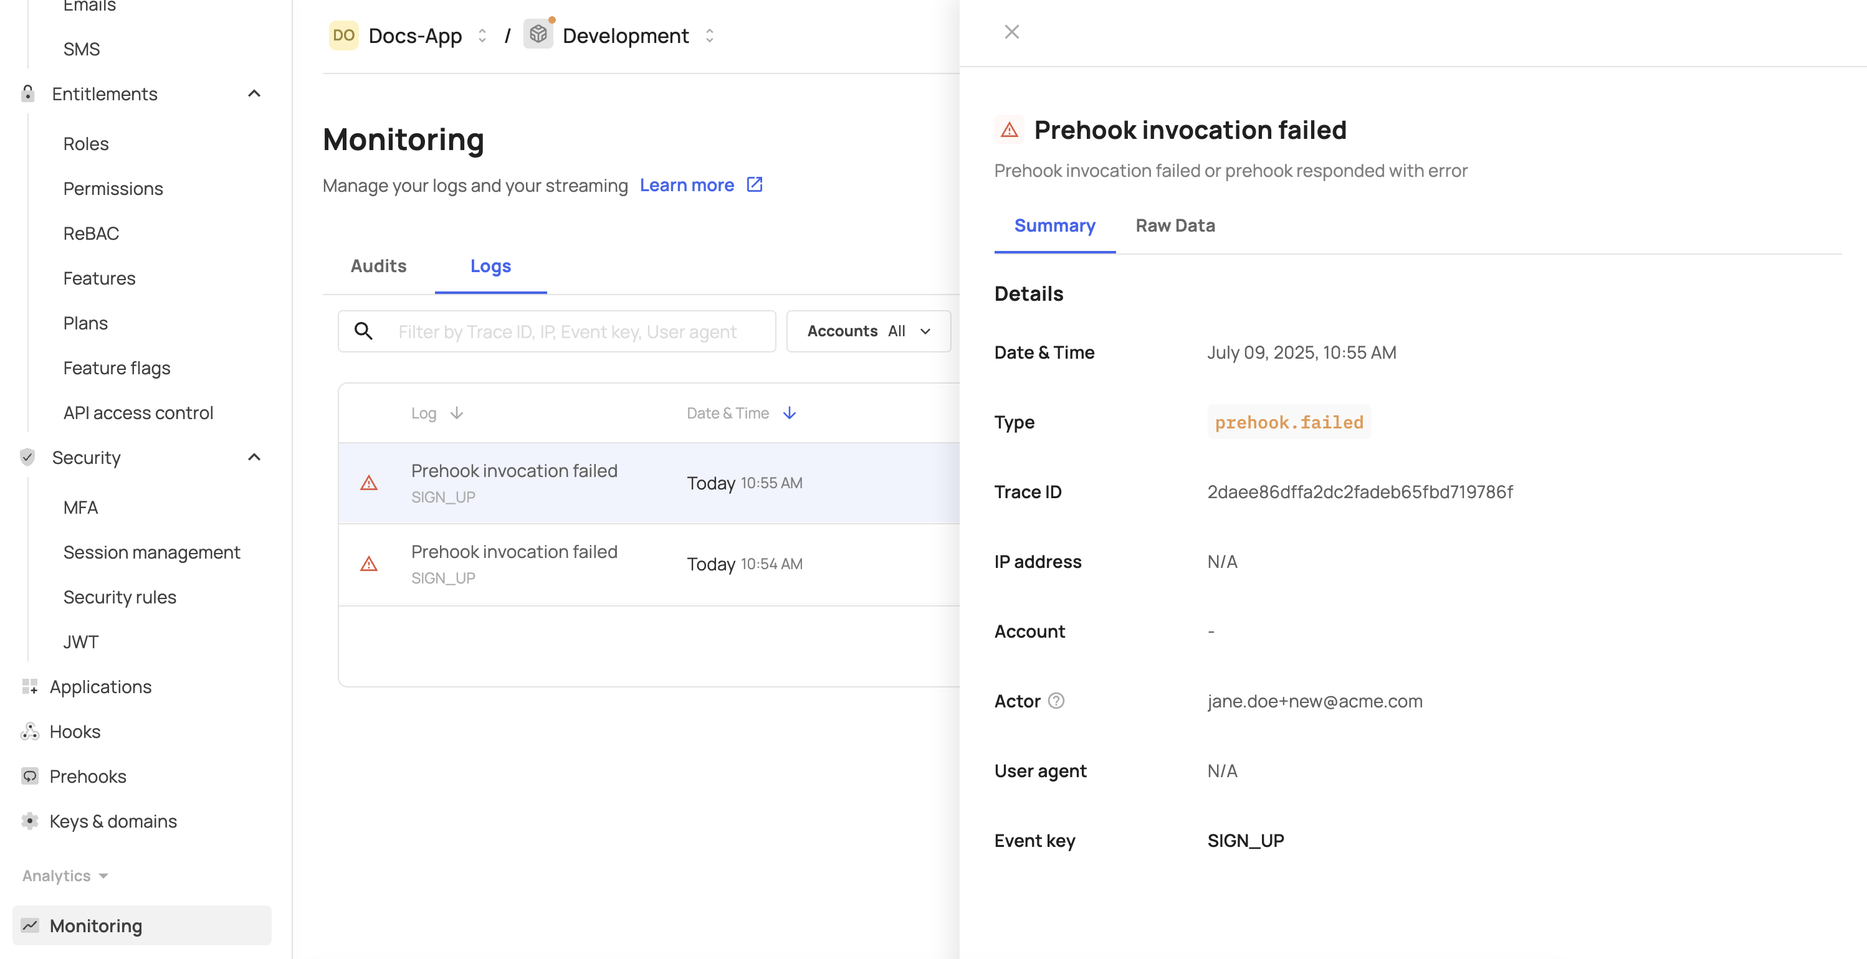The image size is (1867, 959).
Task: Close the log details side panel
Action: (x=1012, y=32)
